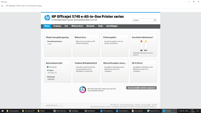Click the yellow ink warning icon

[x=146, y=41]
